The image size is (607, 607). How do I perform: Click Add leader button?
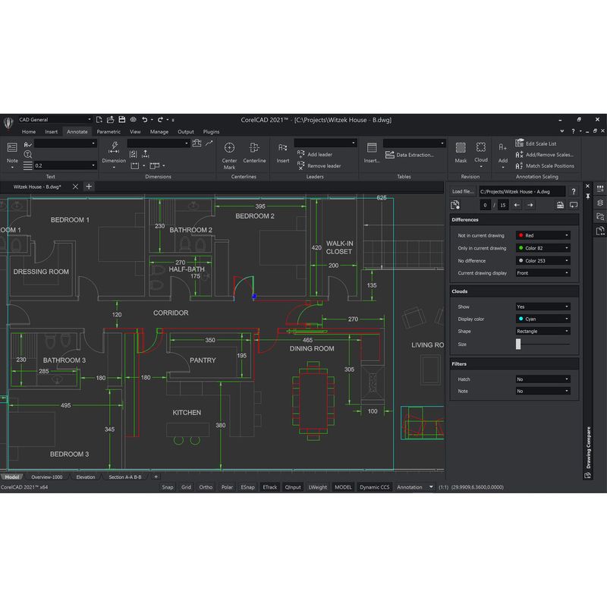point(315,154)
